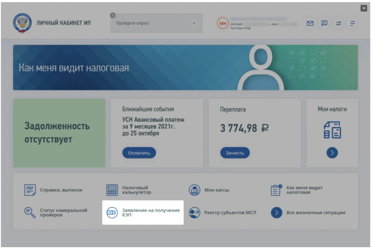The image size is (373, 249).
Task: Open Статус камеральной проверки
Action: click(x=56, y=212)
